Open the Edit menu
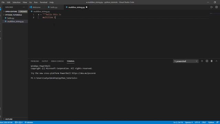The width and height of the screenshot is (220, 124). [8, 2]
